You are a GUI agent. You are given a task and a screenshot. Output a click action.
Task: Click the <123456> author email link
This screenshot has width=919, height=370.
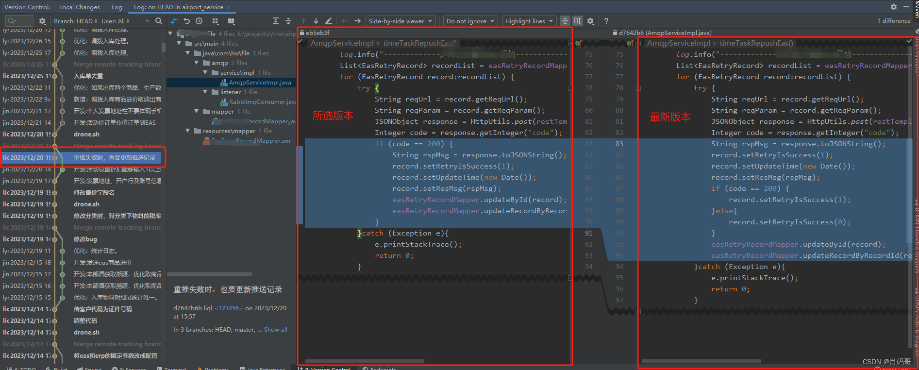[x=228, y=308]
